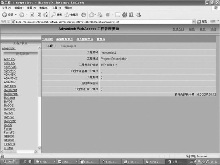Open the 编辑 (Edit) menu
Screen dimensions: 220x165
pyautogui.click(x=19, y=8)
